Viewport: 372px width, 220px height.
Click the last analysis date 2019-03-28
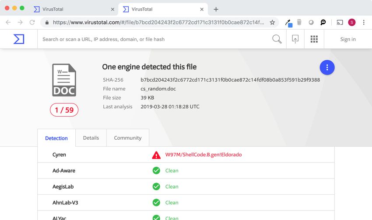[170, 107]
